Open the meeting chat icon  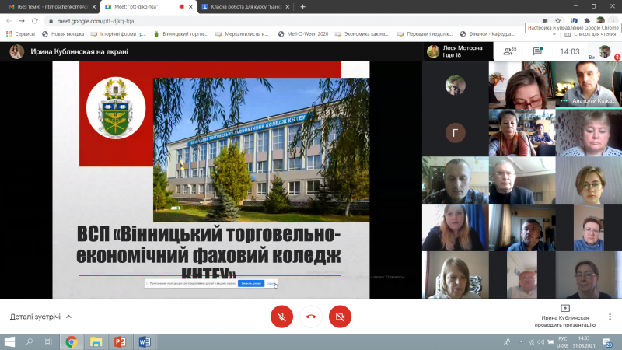coord(537,51)
